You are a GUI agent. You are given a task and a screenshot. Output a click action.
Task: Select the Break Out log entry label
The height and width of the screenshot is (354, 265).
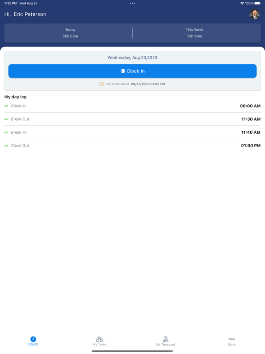pos(20,119)
